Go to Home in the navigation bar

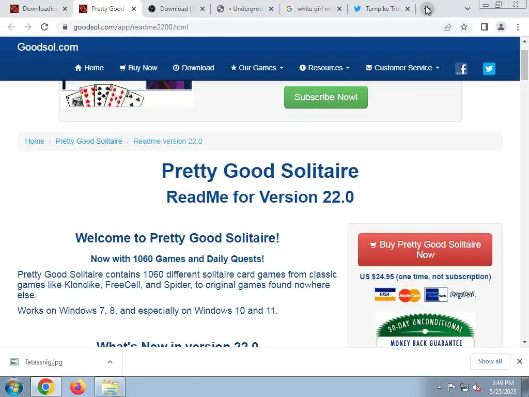click(x=89, y=68)
